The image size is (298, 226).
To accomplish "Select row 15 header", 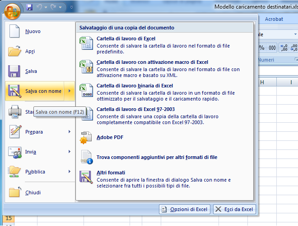I will pos(9,218).
